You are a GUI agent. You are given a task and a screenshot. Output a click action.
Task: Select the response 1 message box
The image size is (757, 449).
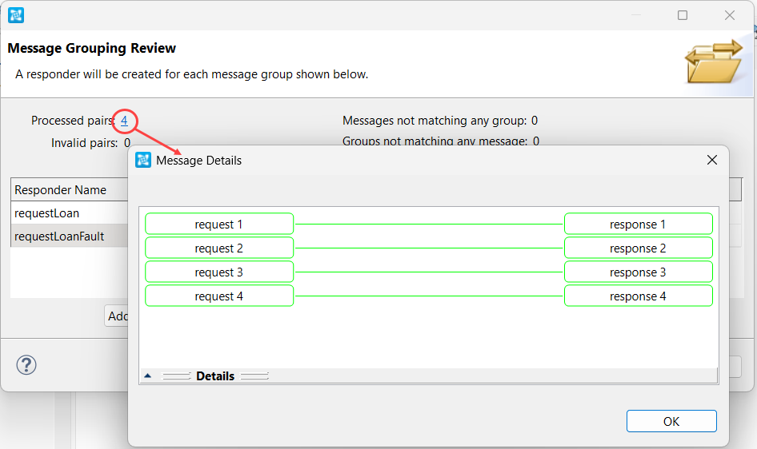point(639,224)
